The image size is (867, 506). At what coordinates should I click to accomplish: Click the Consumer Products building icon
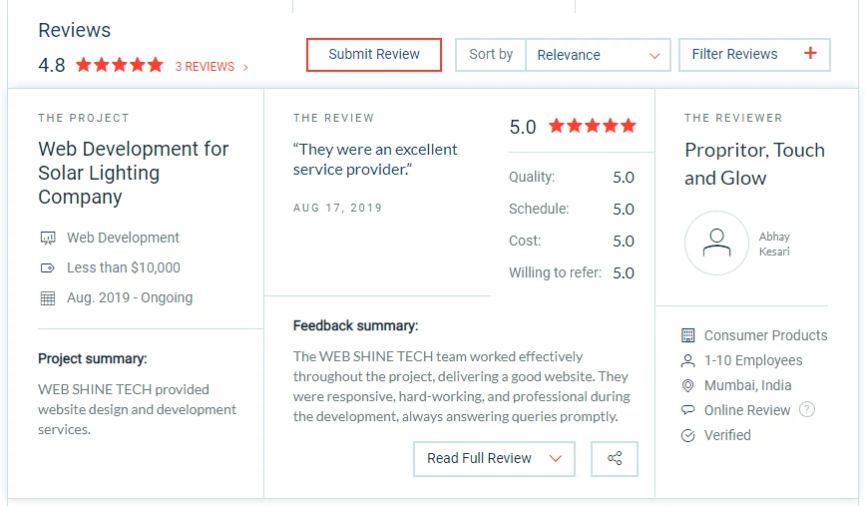(687, 335)
